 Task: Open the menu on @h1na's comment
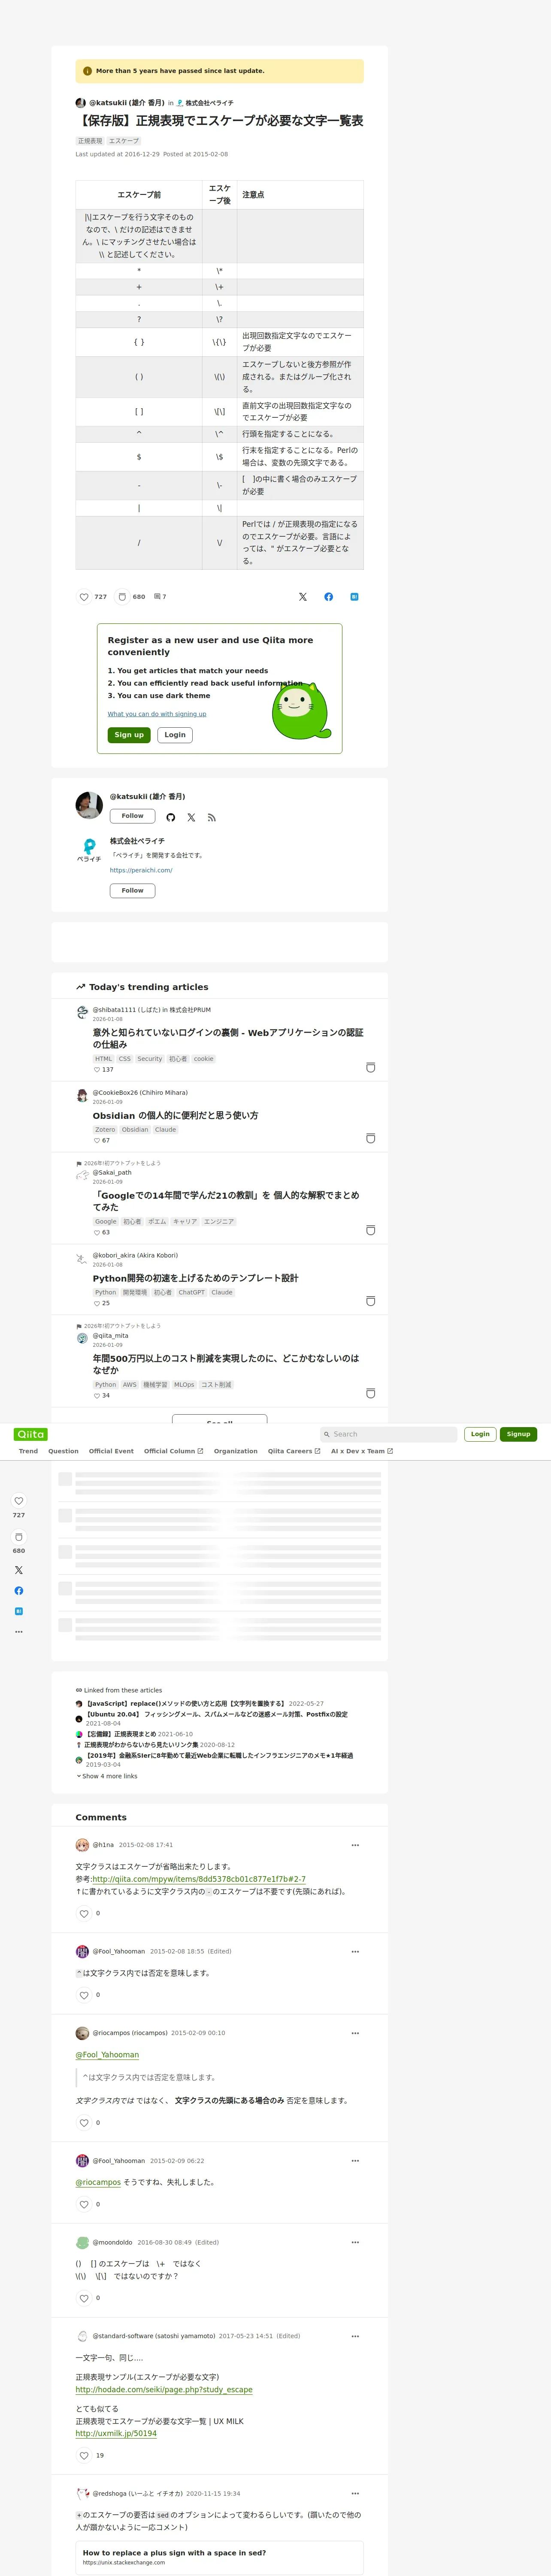point(355,1845)
